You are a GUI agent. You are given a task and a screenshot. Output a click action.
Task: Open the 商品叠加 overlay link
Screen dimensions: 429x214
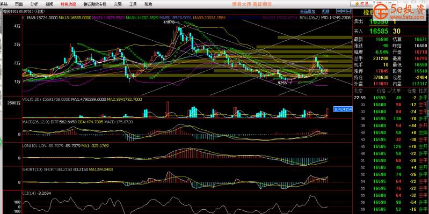coord(308,11)
